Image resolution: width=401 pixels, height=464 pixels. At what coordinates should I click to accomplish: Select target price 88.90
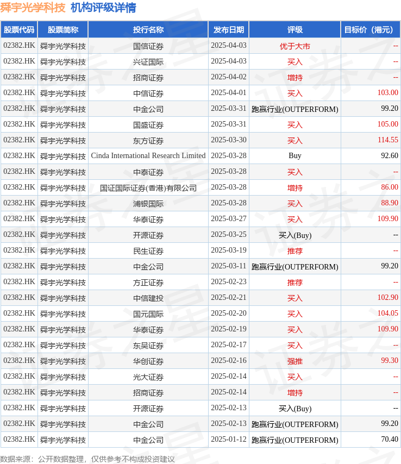[x=390, y=203]
